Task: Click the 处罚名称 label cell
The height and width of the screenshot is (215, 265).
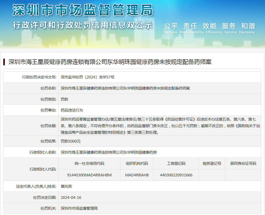Action: (x=31, y=88)
